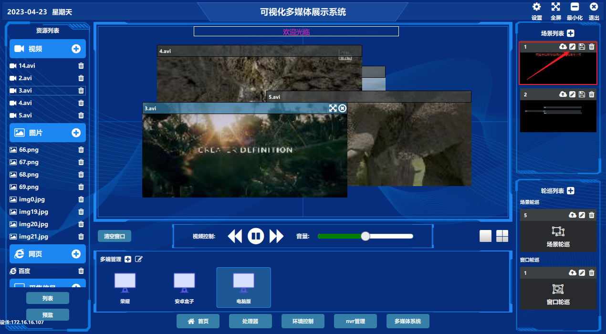The width and height of the screenshot is (606, 334).
Task: Pause the video playback
Action: [256, 236]
